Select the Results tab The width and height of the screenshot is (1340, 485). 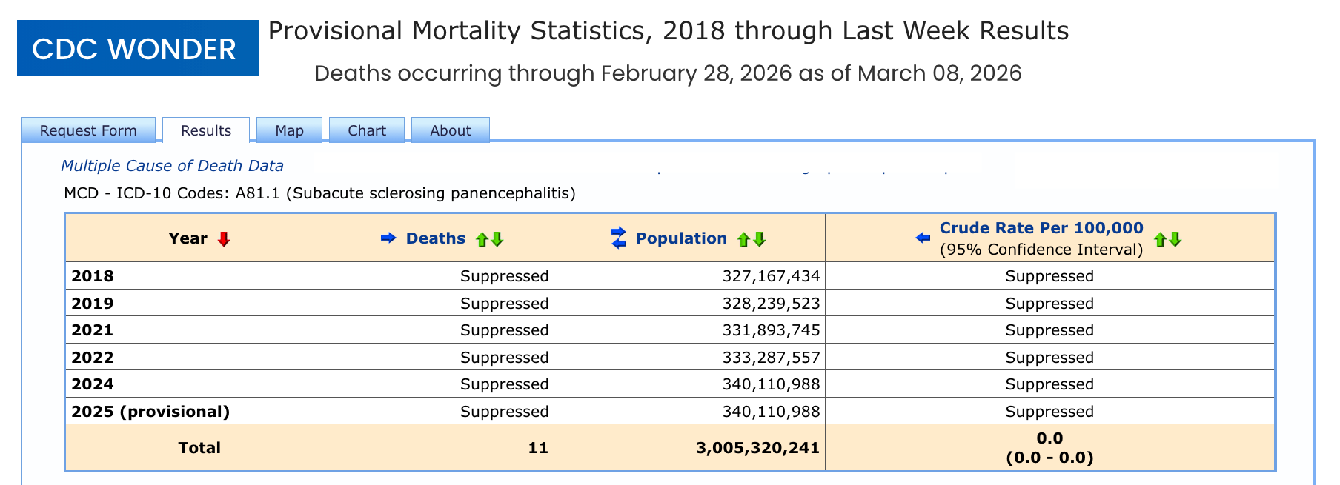point(206,130)
